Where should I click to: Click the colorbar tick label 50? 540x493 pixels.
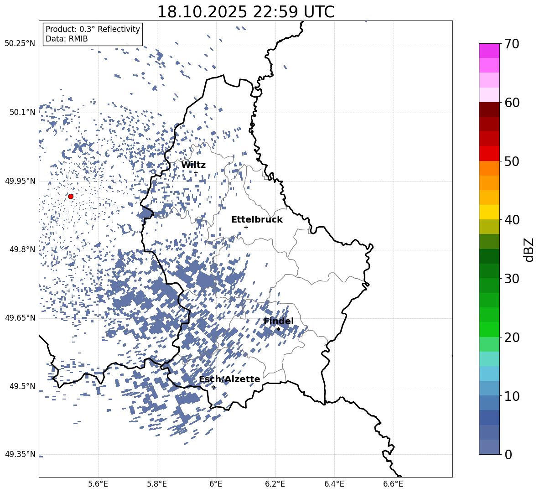[x=512, y=161]
